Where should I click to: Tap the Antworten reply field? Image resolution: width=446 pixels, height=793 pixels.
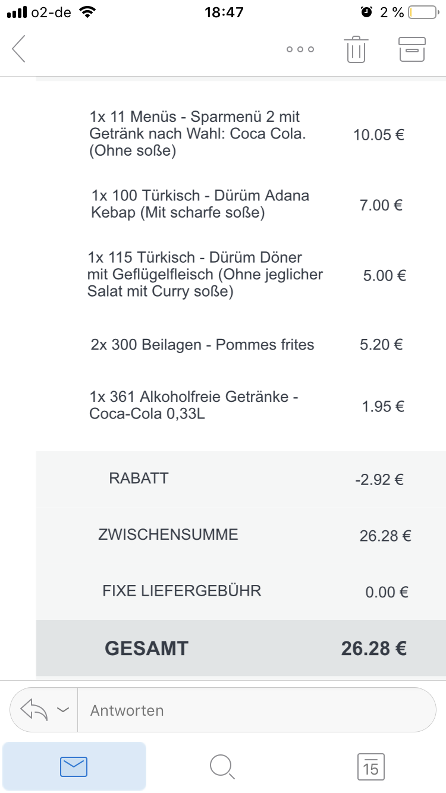[x=256, y=710]
